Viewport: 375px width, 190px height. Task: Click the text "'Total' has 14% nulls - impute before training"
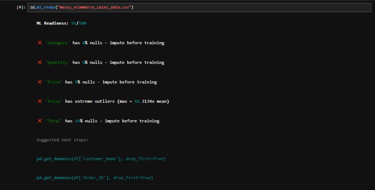tap(103, 121)
